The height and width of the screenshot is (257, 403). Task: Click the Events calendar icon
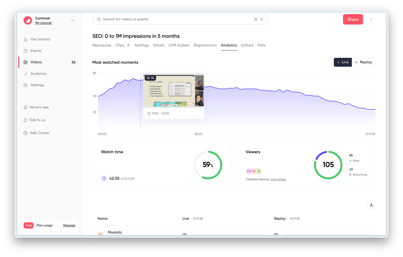[x=25, y=51]
